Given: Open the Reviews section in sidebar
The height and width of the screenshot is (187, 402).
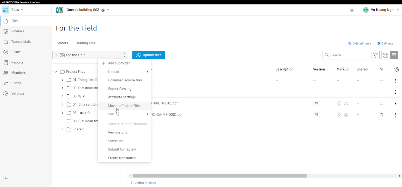Looking at the screenshot, I should (x=18, y=31).
